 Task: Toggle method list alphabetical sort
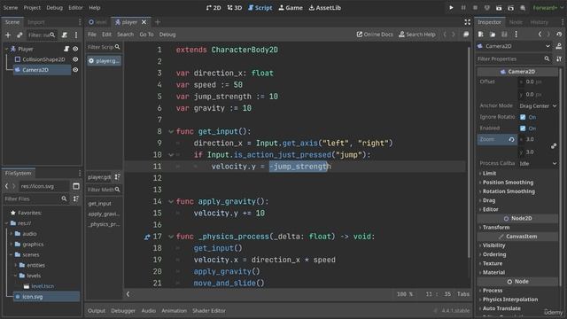pyautogui.click(x=118, y=177)
